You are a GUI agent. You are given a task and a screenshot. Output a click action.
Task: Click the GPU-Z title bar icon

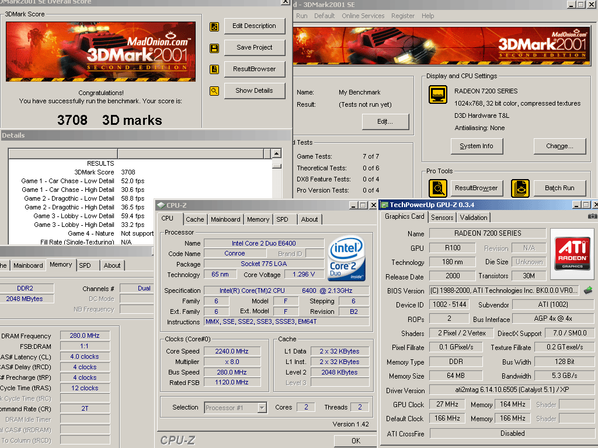pos(384,205)
